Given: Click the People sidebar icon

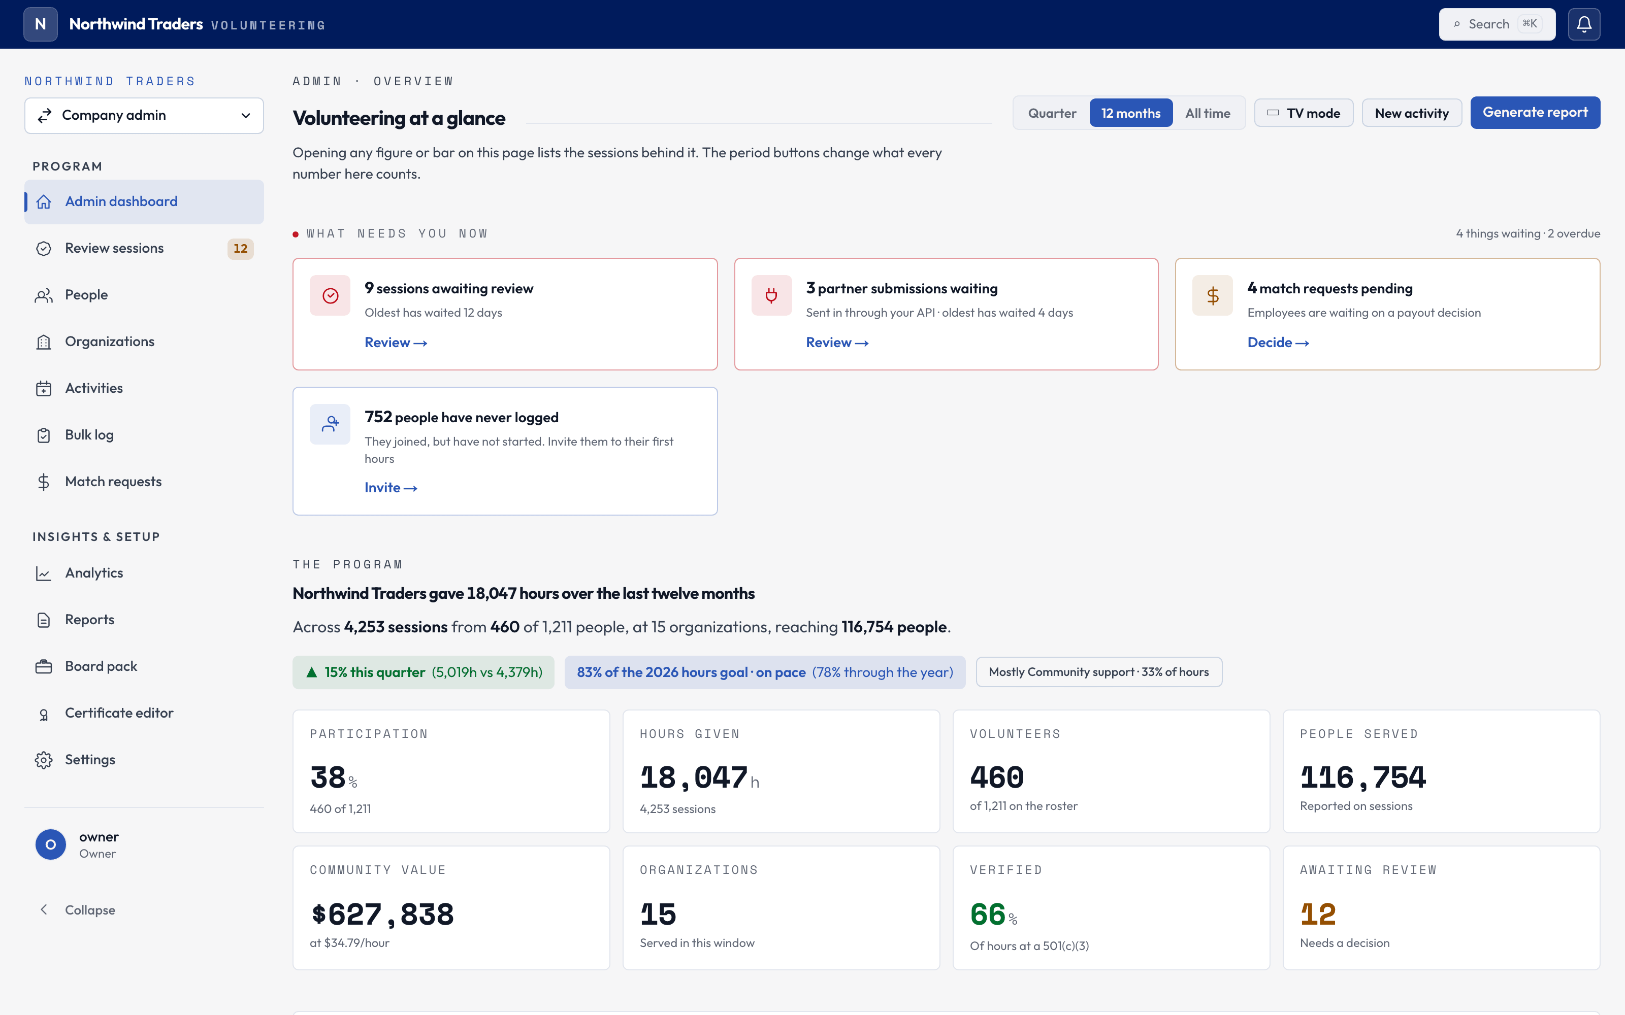Looking at the screenshot, I should pyautogui.click(x=44, y=295).
